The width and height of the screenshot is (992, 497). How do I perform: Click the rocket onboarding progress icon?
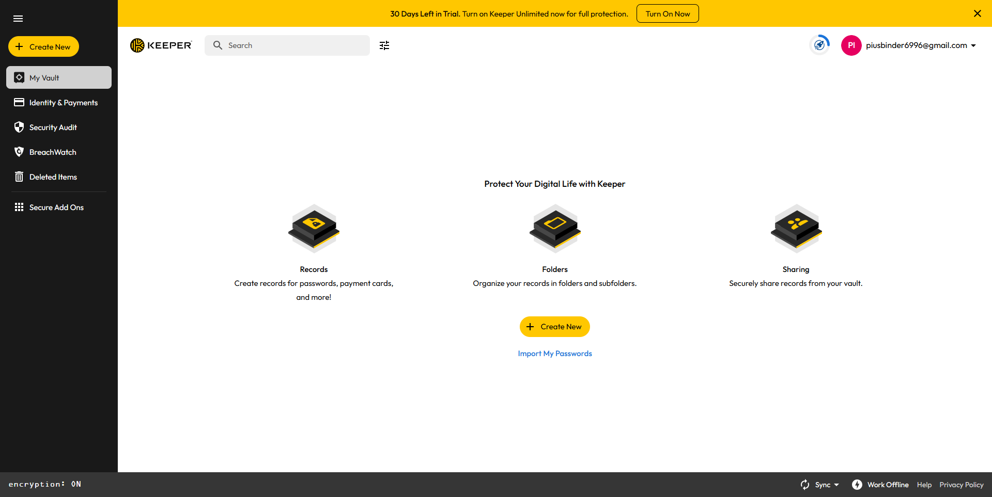(819, 45)
